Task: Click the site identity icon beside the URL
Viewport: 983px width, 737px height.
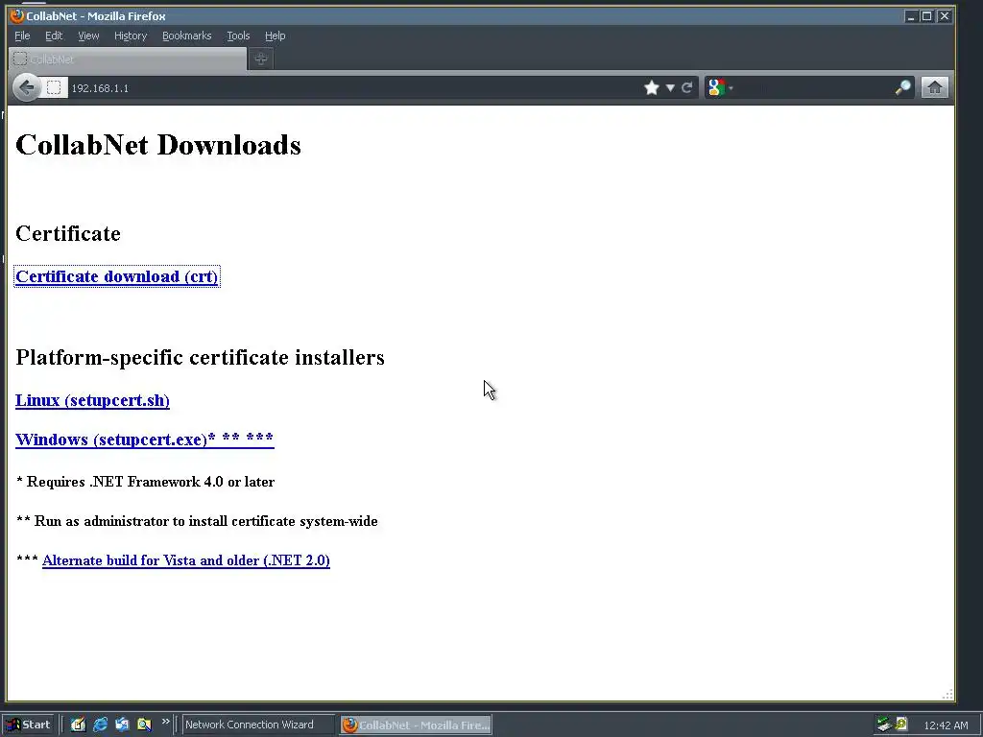Action: [54, 87]
